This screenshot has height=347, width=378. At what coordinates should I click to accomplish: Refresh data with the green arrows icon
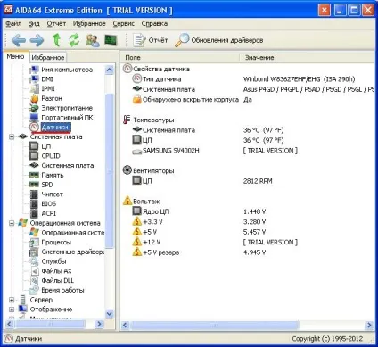coord(74,40)
